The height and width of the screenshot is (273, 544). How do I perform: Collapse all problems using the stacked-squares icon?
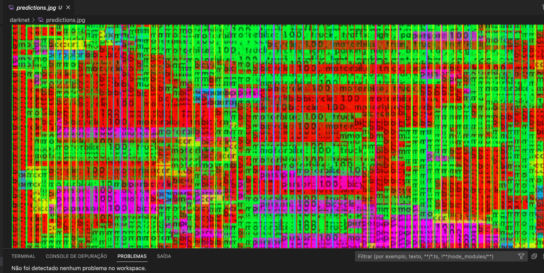(x=534, y=256)
